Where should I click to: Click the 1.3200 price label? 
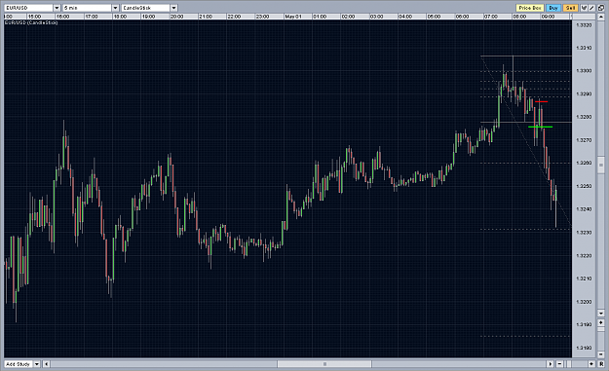coord(584,302)
